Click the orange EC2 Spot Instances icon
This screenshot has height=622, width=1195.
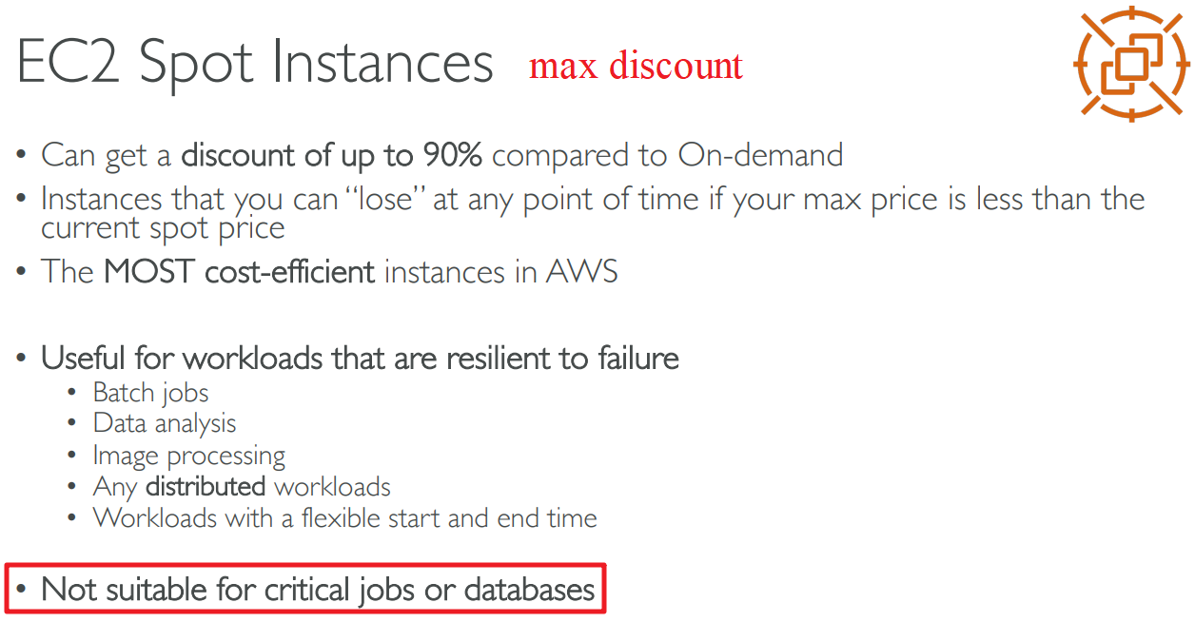point(1130,63)
